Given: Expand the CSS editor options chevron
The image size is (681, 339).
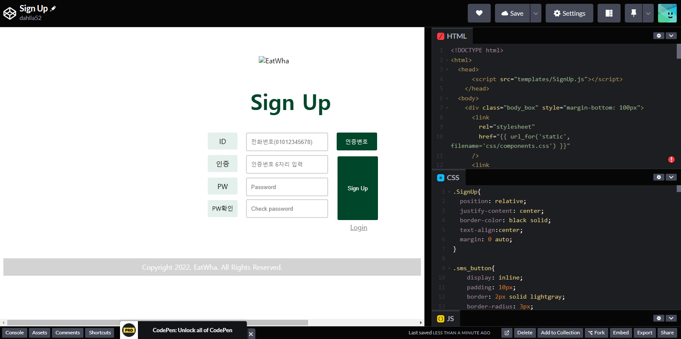Looking at the screenshot, I should click(671, 177).
